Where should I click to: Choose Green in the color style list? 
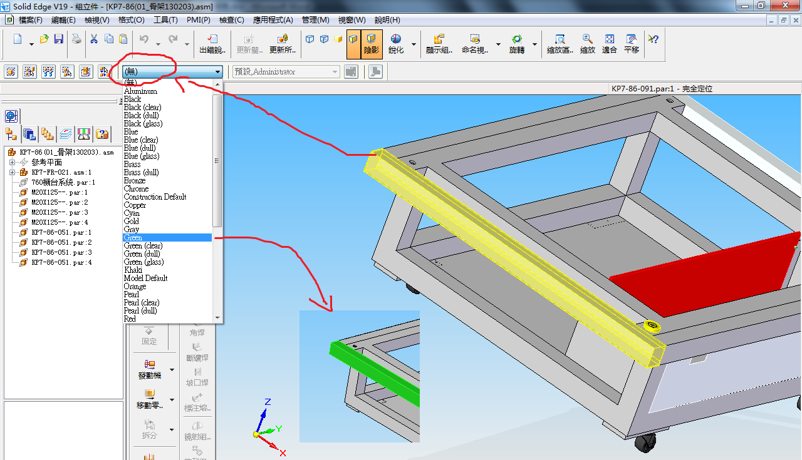pyautogui.click(x=167, y=238)
